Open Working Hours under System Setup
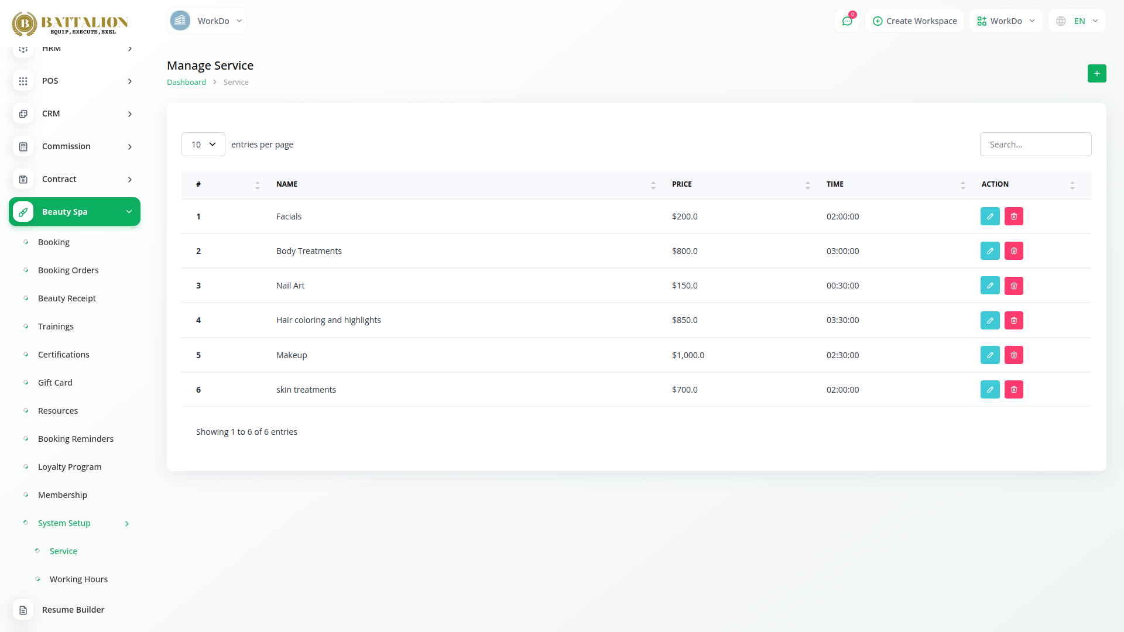Screen dimensions: 1124x632 (x=78, y=579)
